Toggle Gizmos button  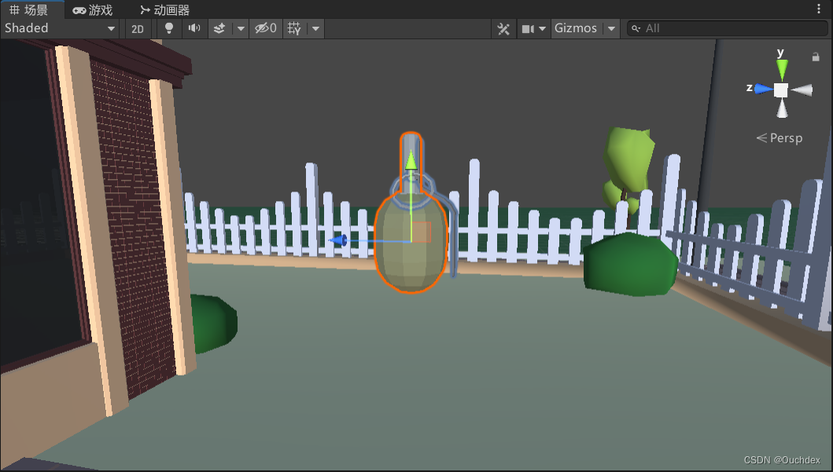576,28
